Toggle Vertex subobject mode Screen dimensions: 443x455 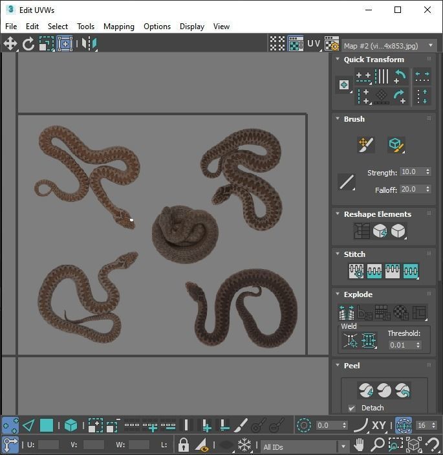(x=10, y=425)
